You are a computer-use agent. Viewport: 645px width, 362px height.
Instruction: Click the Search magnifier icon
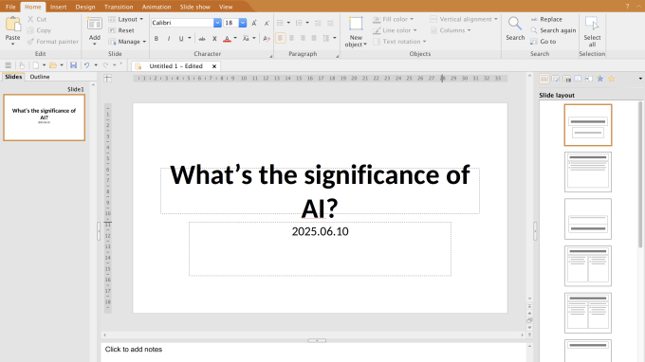click(515, 24)
